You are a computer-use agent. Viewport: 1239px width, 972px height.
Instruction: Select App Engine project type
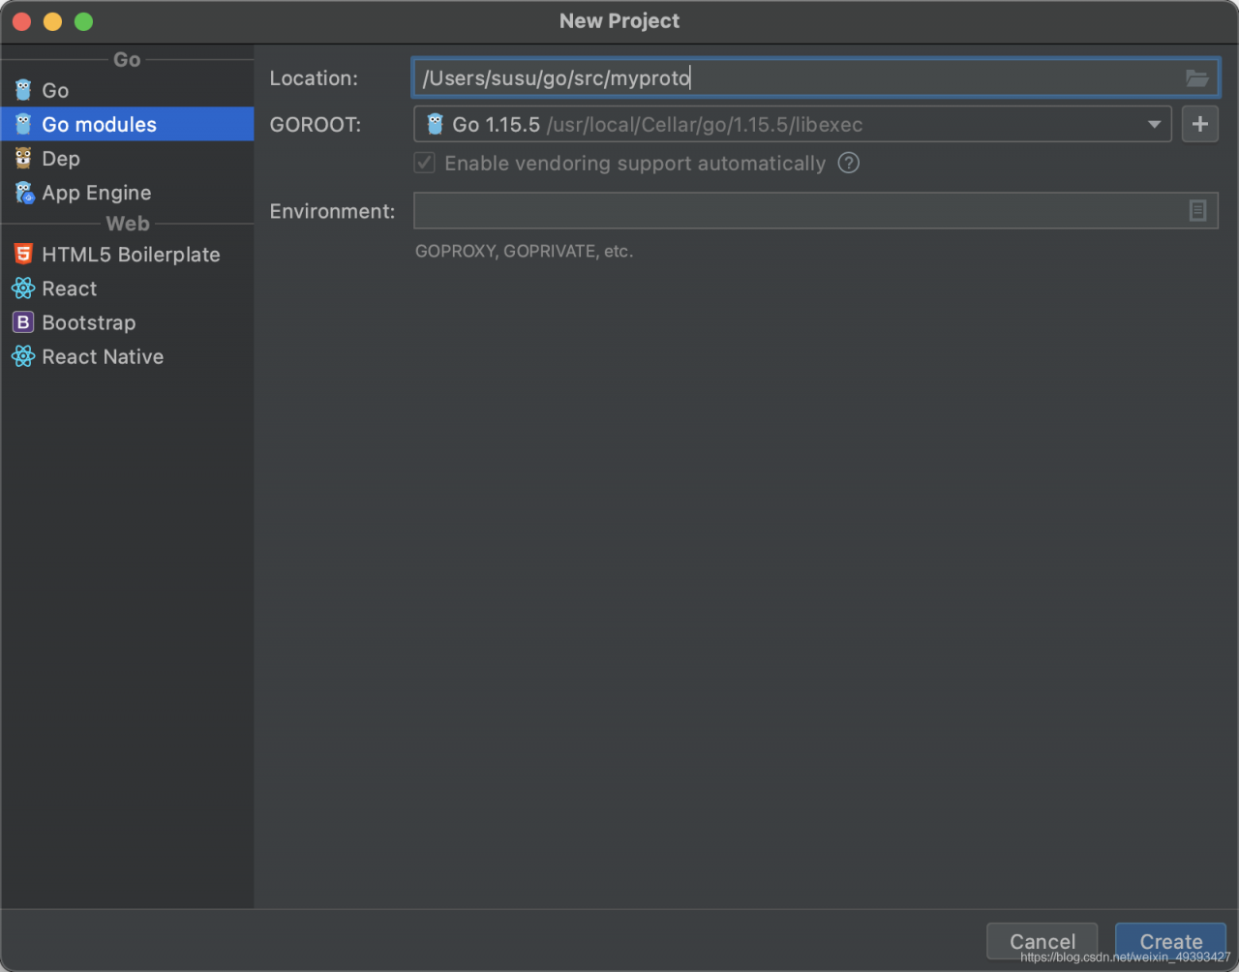127,193
